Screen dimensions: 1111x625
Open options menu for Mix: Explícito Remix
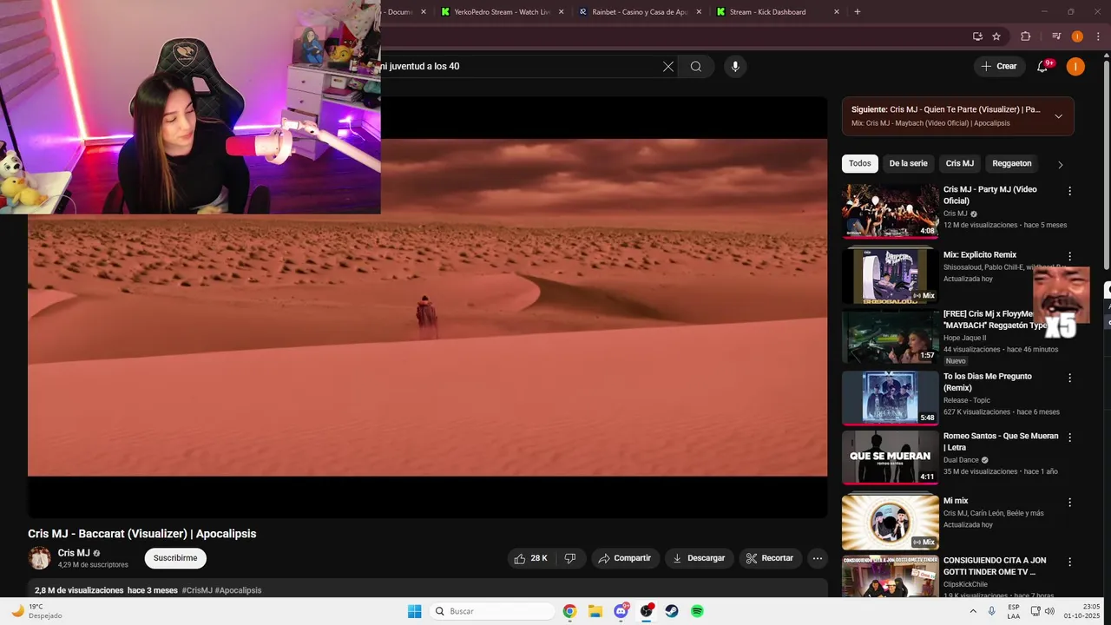click(x=1069, y=256)
